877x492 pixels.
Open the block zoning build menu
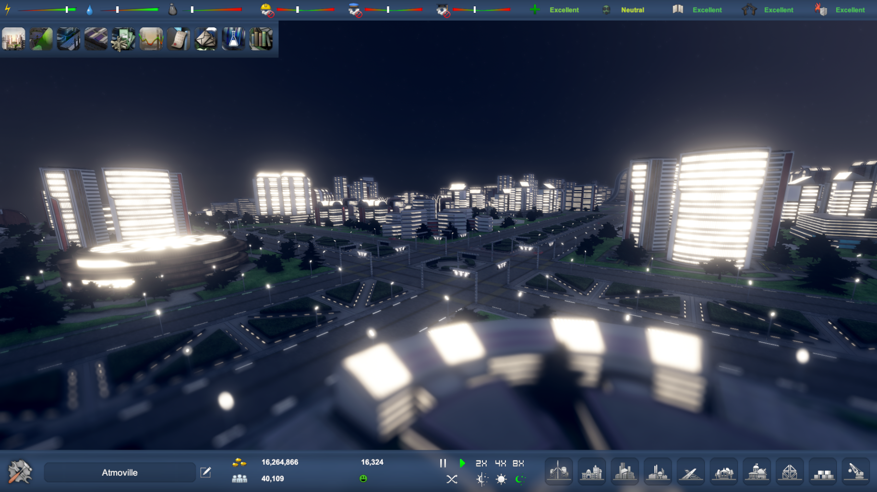[x=823, y=471]
